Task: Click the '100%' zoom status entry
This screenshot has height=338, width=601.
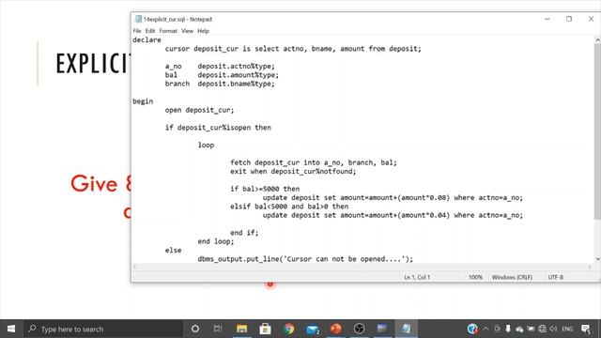Action: [x=475, y=277]
